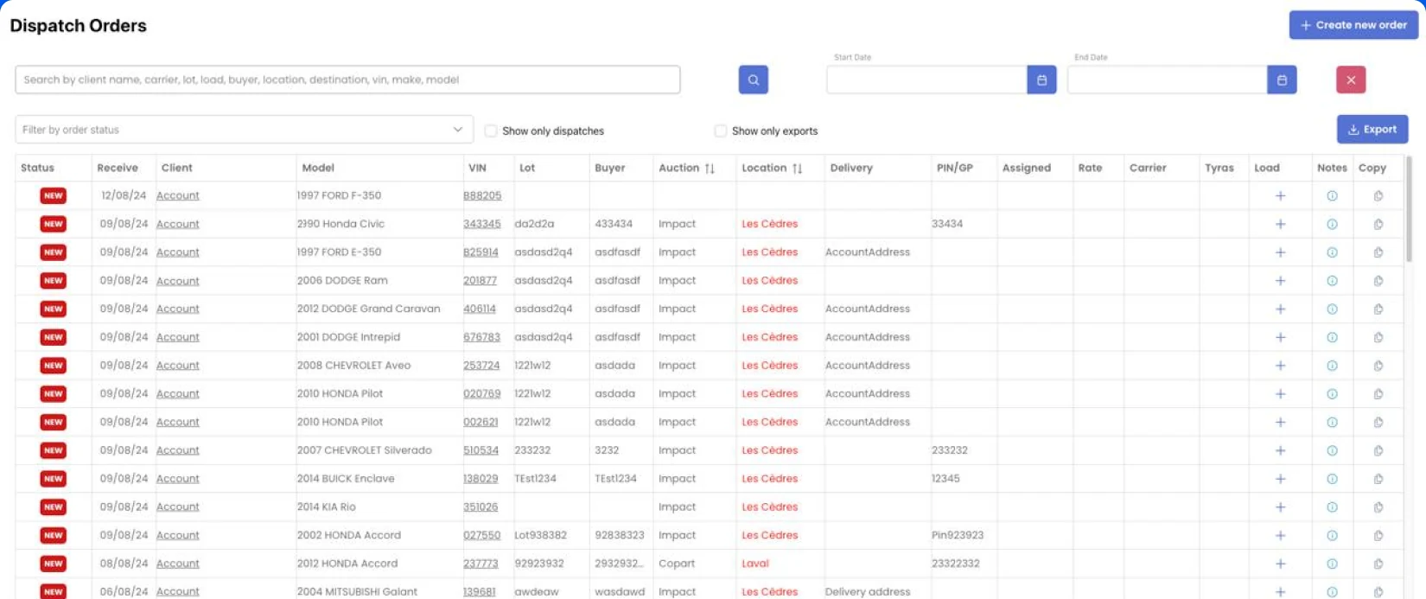
Task: Open the Filter by order status dropdown
Action: (x=244, y=130)
